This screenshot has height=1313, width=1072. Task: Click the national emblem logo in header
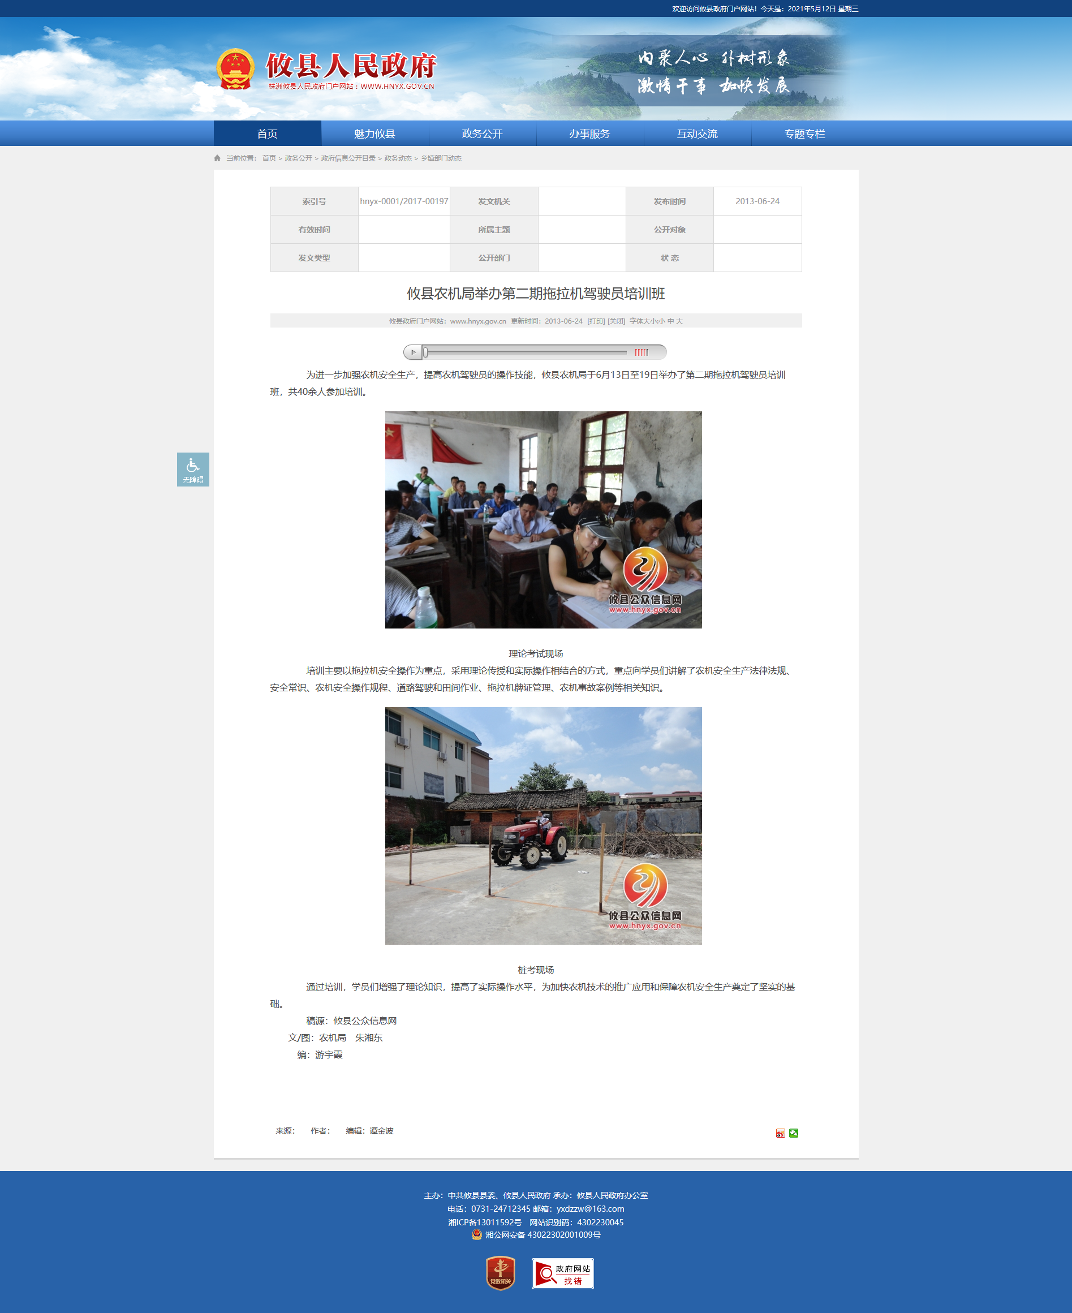235,68
